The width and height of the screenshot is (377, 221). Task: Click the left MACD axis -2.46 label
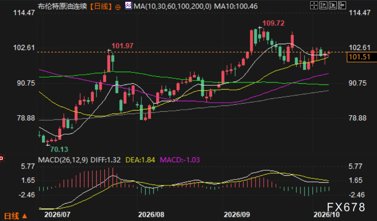(27, 195)
